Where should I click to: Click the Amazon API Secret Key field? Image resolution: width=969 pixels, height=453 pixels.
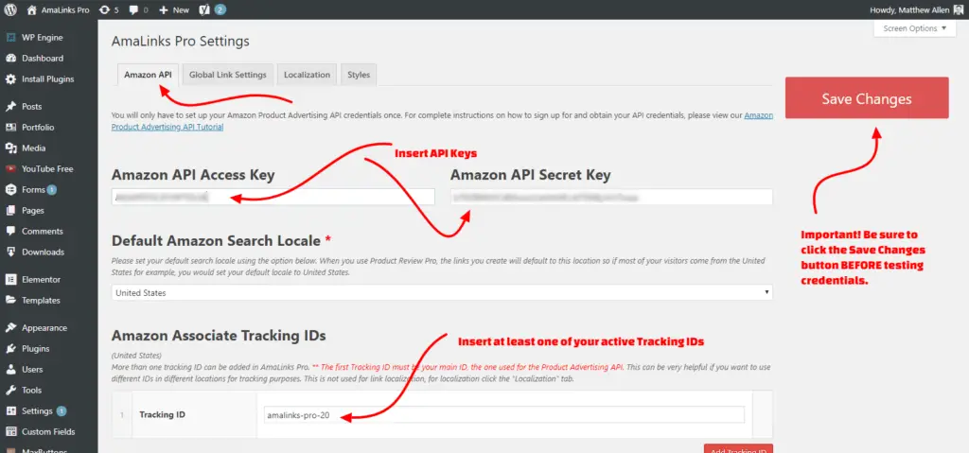pos(611,197)
